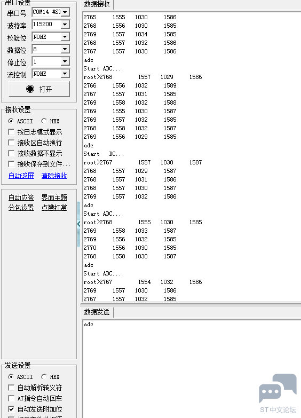Open the 自动应答 link
Image resolution: width=301 pixels, height=418 pixels.
tap(21, 198)
